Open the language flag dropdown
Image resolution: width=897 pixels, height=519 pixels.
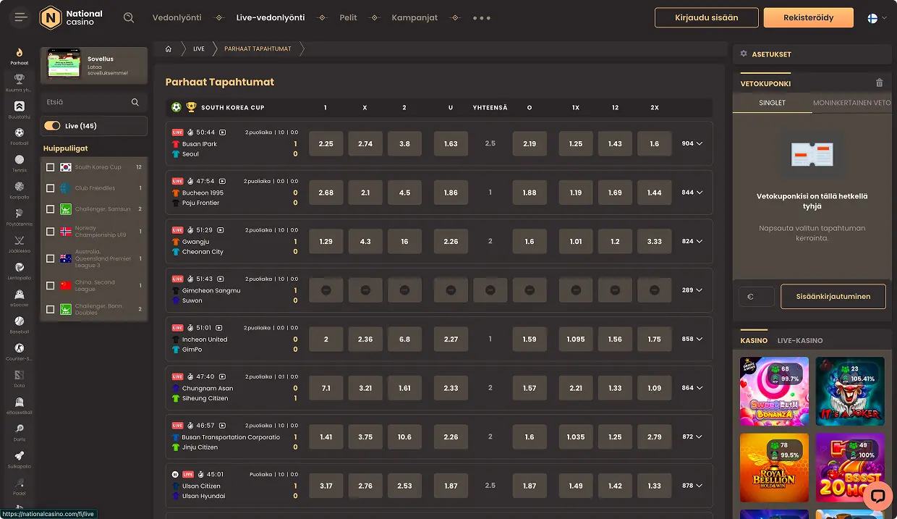pos(877,18)
